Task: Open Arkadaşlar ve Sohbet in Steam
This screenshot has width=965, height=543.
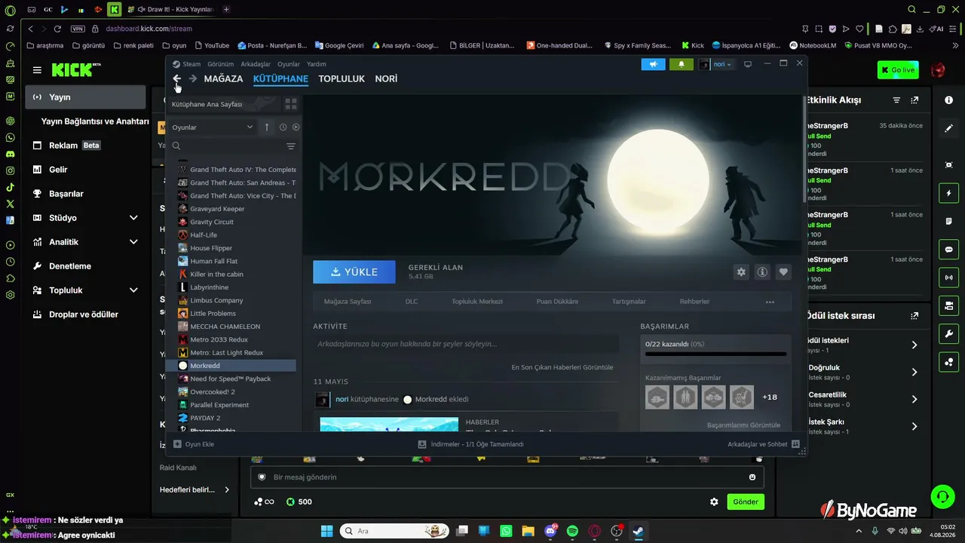Action: click(763, 444)
